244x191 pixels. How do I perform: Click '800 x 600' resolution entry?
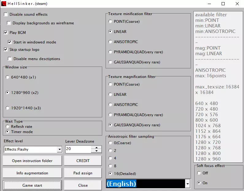tap(207, 120)
